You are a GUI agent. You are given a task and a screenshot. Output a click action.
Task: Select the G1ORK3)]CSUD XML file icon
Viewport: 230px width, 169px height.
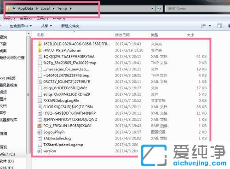tap(40, 107)
